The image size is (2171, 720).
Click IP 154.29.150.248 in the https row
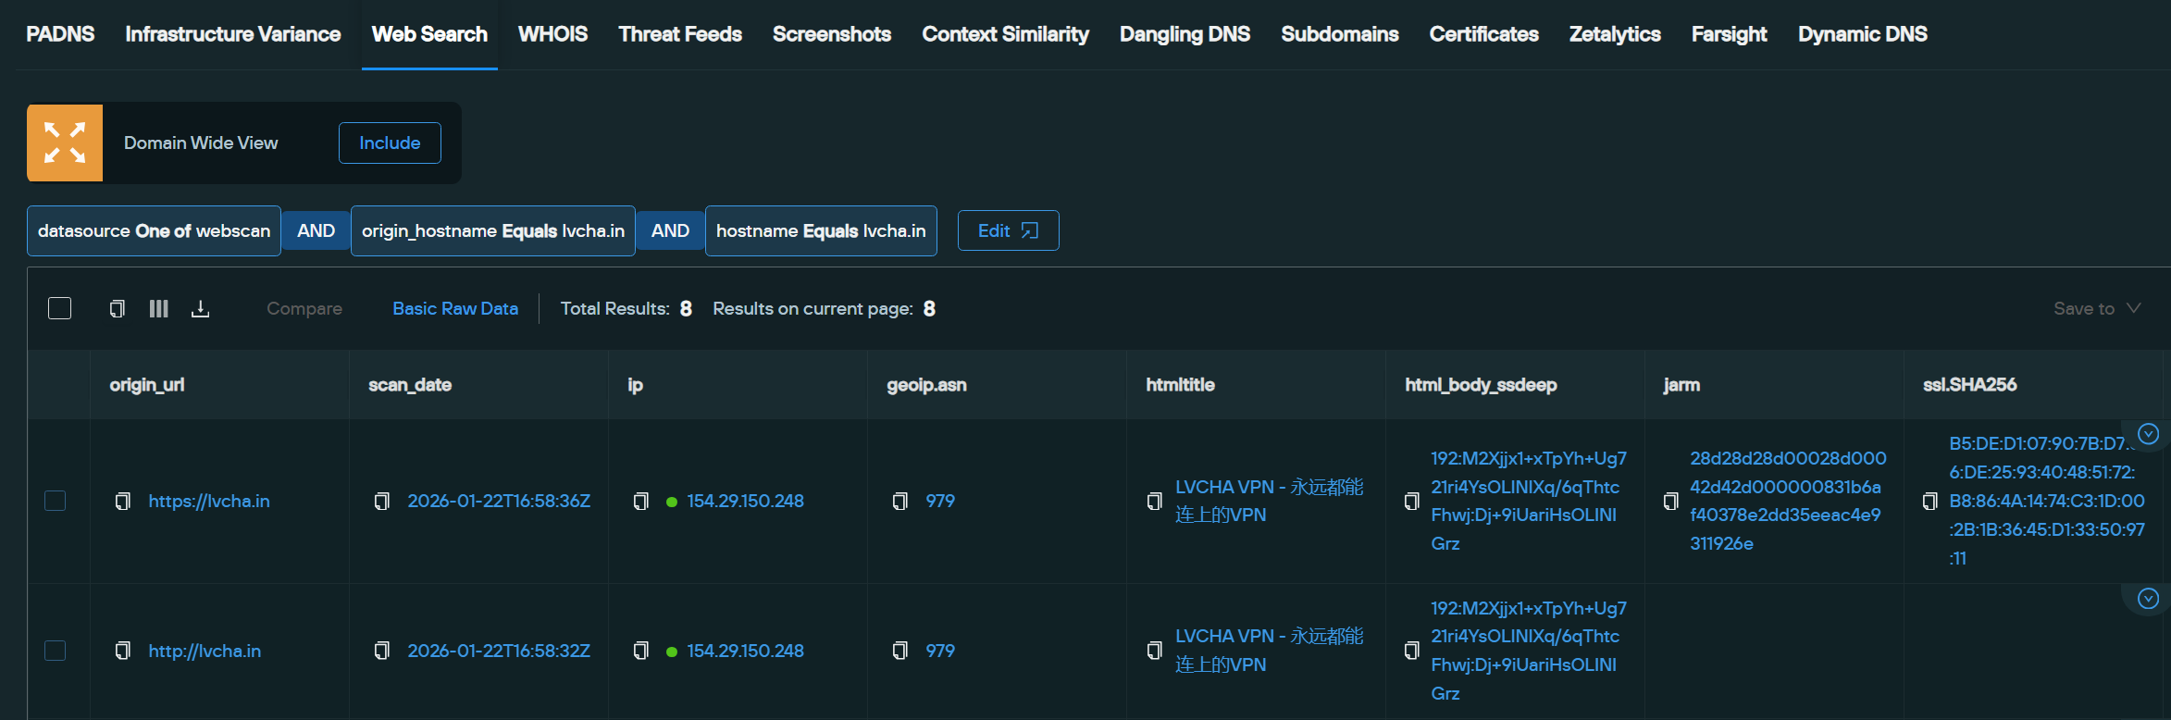(x=745, y=501)
